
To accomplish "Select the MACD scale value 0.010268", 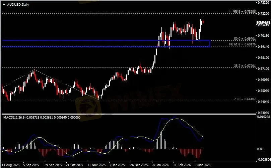I will coord(264,117).
